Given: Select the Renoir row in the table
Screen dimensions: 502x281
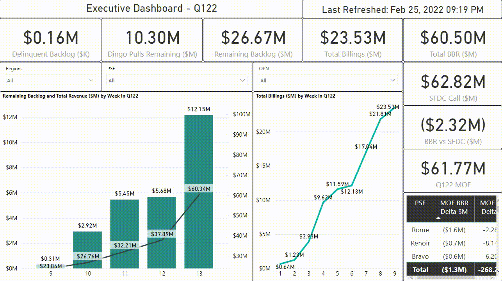Looking at the screenshot, I should [420, 243].
